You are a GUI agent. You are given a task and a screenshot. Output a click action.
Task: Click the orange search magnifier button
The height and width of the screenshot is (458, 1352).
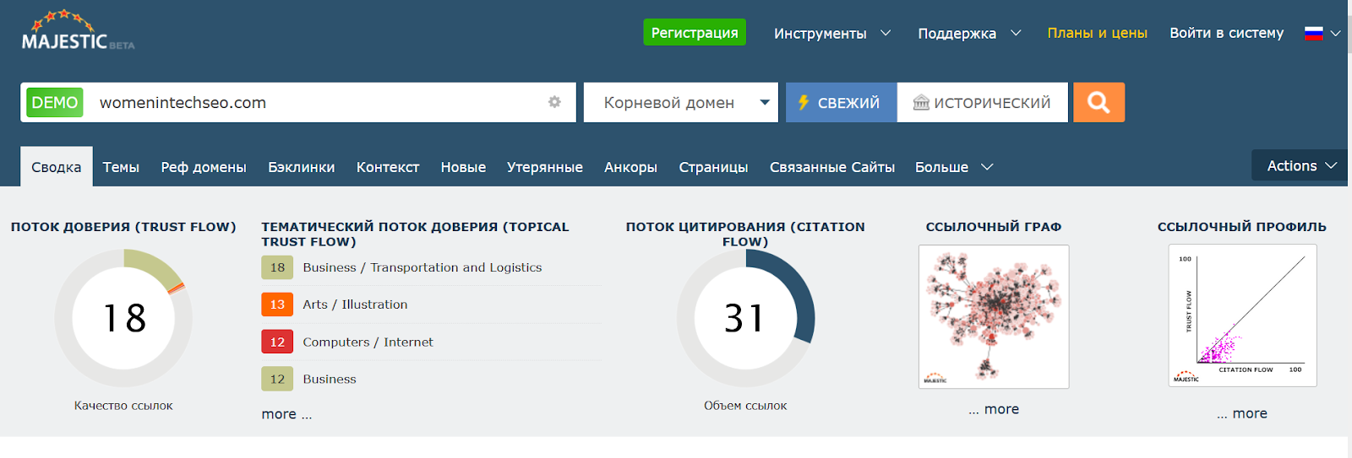1098,102
